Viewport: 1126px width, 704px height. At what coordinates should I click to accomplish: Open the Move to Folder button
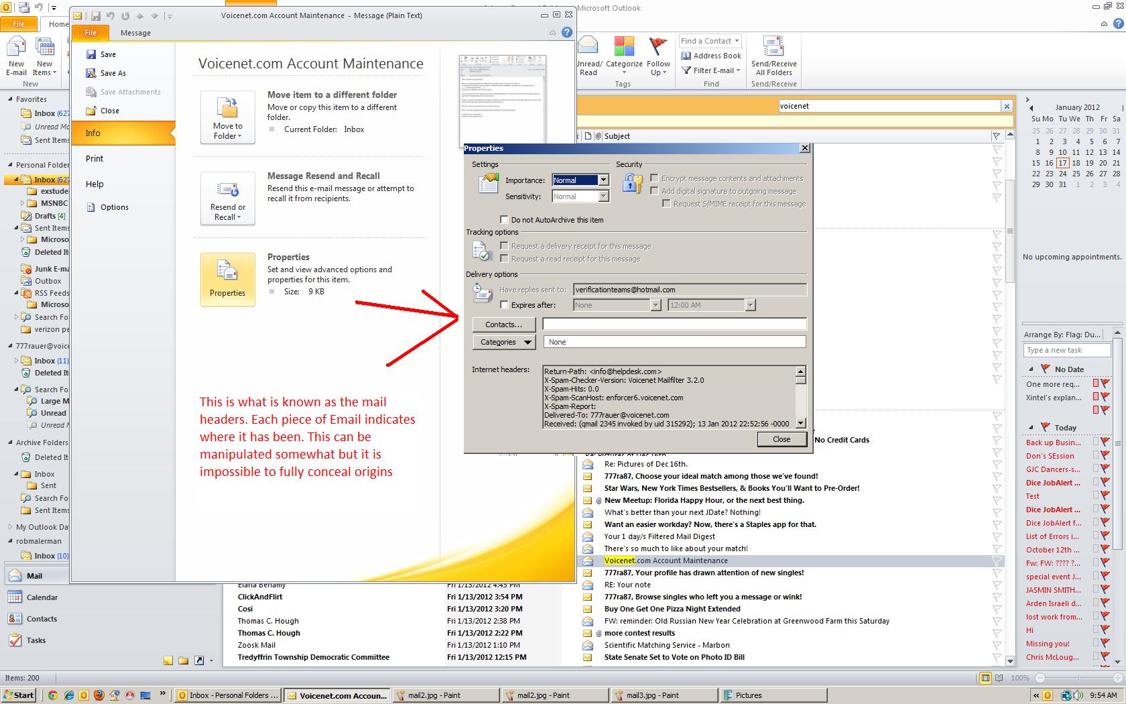(228, 117)
